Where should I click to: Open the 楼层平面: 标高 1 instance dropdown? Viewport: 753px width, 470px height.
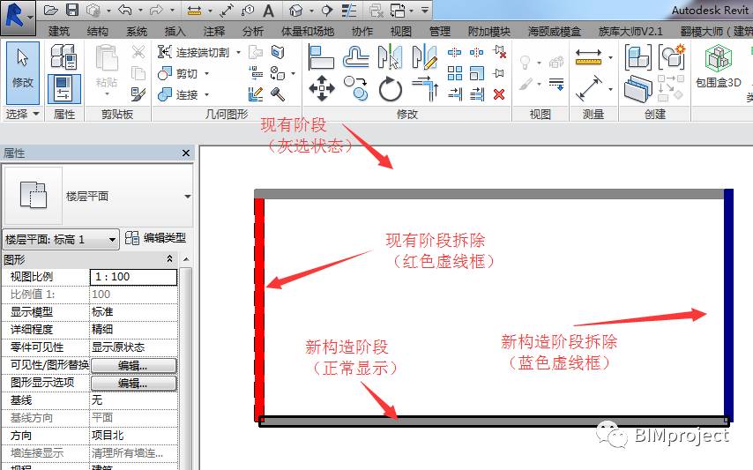61,239
